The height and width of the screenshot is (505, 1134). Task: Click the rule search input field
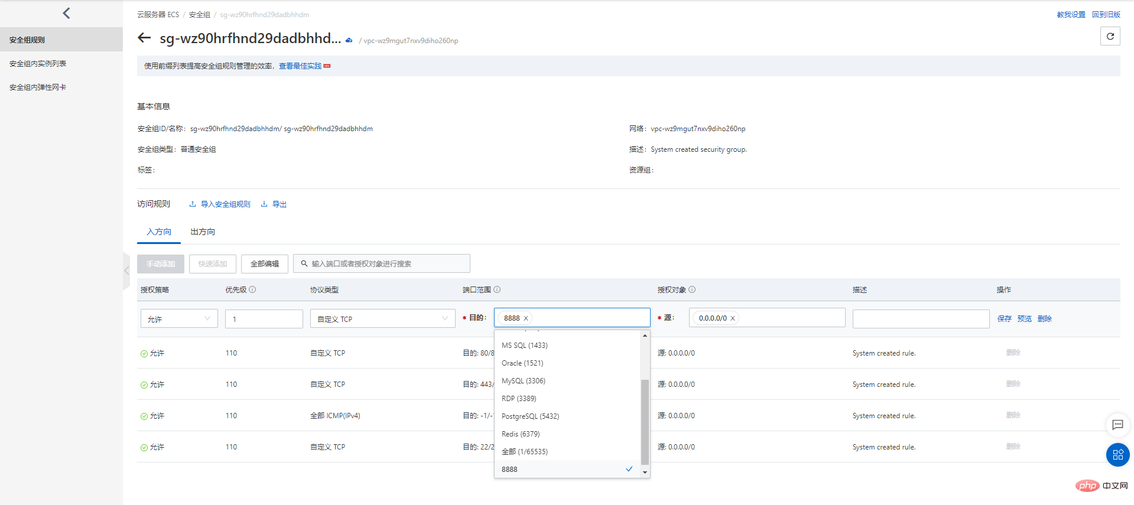coord(382,263)
